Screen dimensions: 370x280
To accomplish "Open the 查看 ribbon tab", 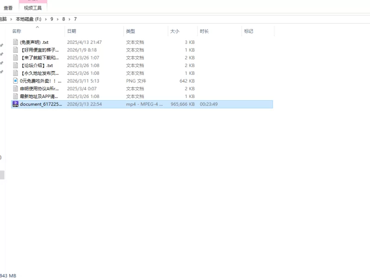I will click(x=8, y=8).
